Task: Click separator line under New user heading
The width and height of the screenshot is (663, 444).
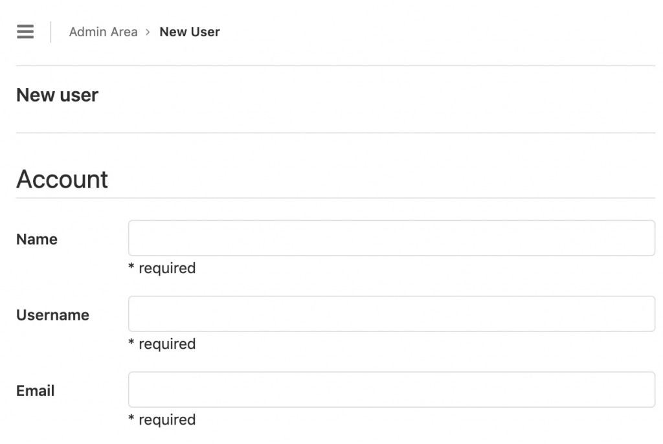Action: (x=335, y=133)
